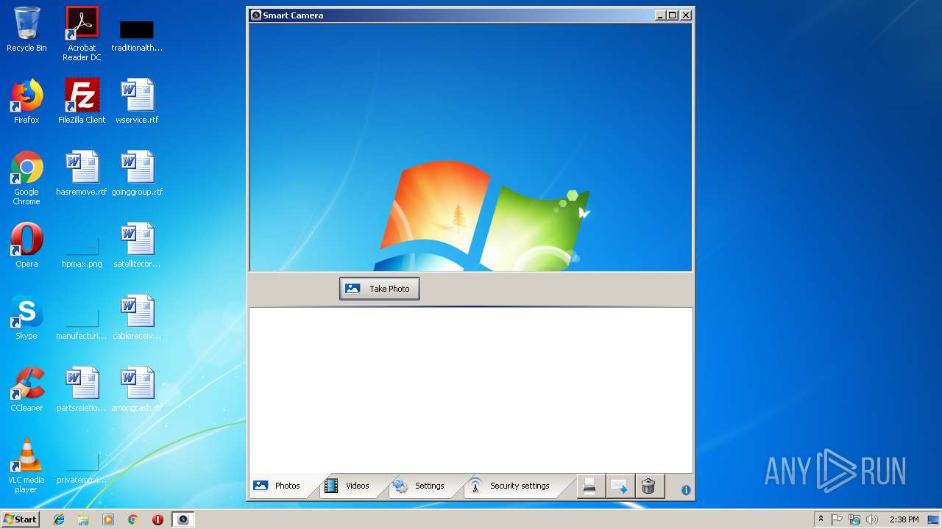Open the volume speaker tray icon
Viewport: 942px width, 529px height.
click(x=871, y=519)
